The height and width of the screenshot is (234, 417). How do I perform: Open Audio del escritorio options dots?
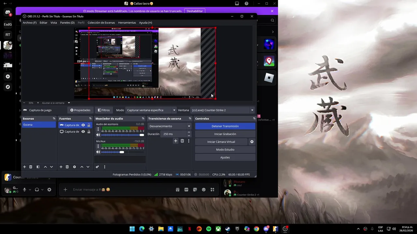98,129
